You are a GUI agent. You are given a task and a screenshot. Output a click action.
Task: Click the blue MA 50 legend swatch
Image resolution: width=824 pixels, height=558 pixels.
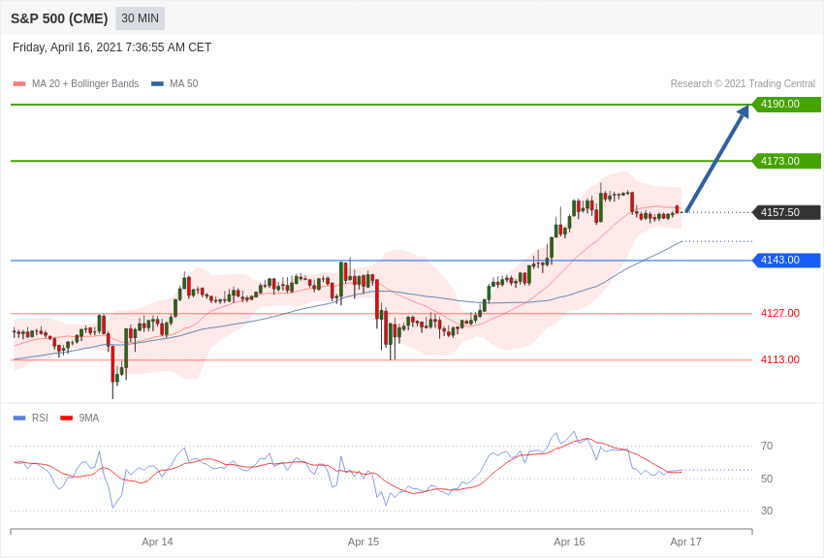pos(157,83)
